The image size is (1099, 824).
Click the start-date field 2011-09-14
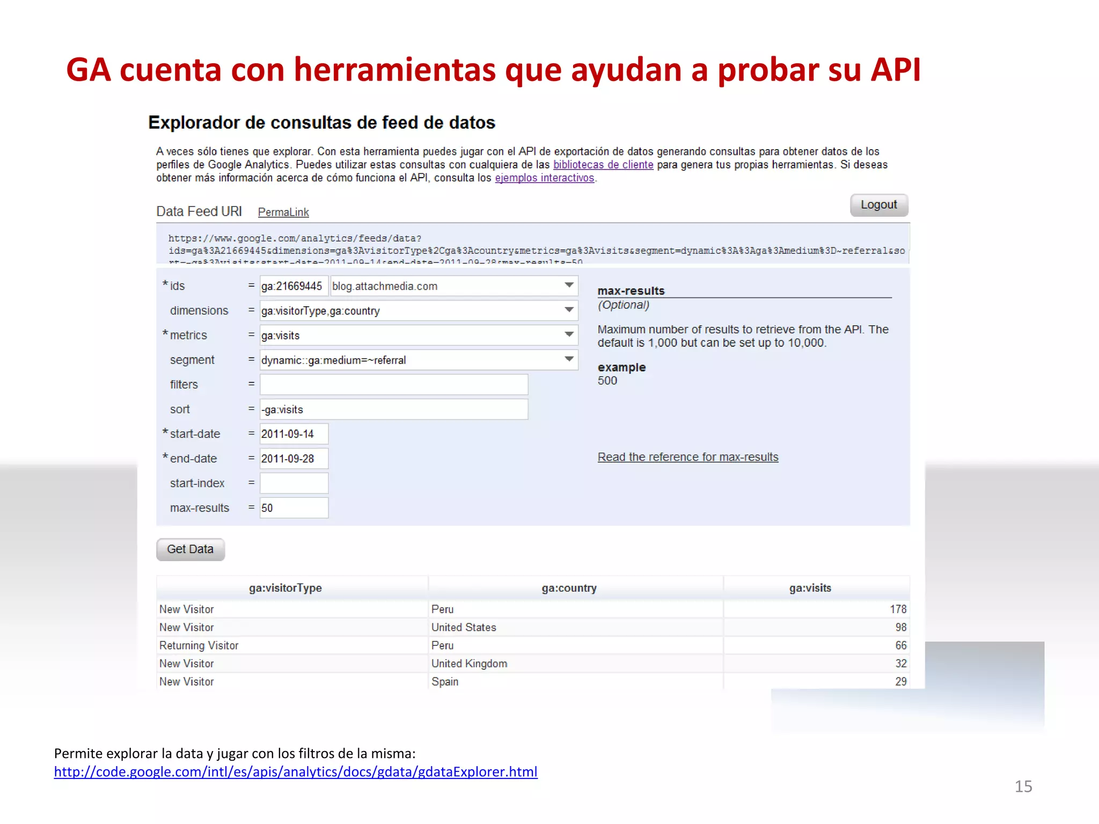(294, 434)
